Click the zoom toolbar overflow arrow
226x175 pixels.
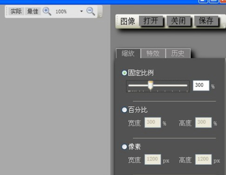coord(100,15)
